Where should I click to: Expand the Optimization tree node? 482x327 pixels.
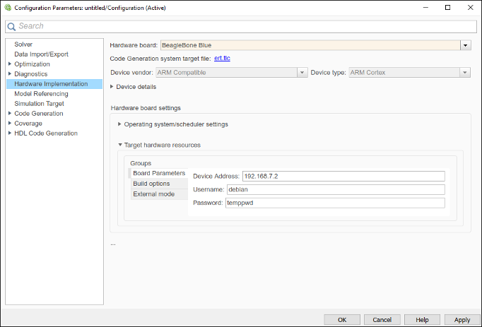(10, 64)
